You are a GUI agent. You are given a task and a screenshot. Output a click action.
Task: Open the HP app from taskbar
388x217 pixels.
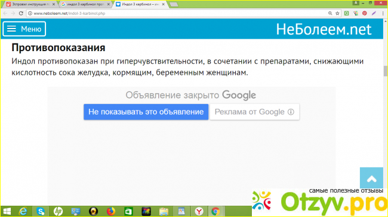click(x=58, y=211)
